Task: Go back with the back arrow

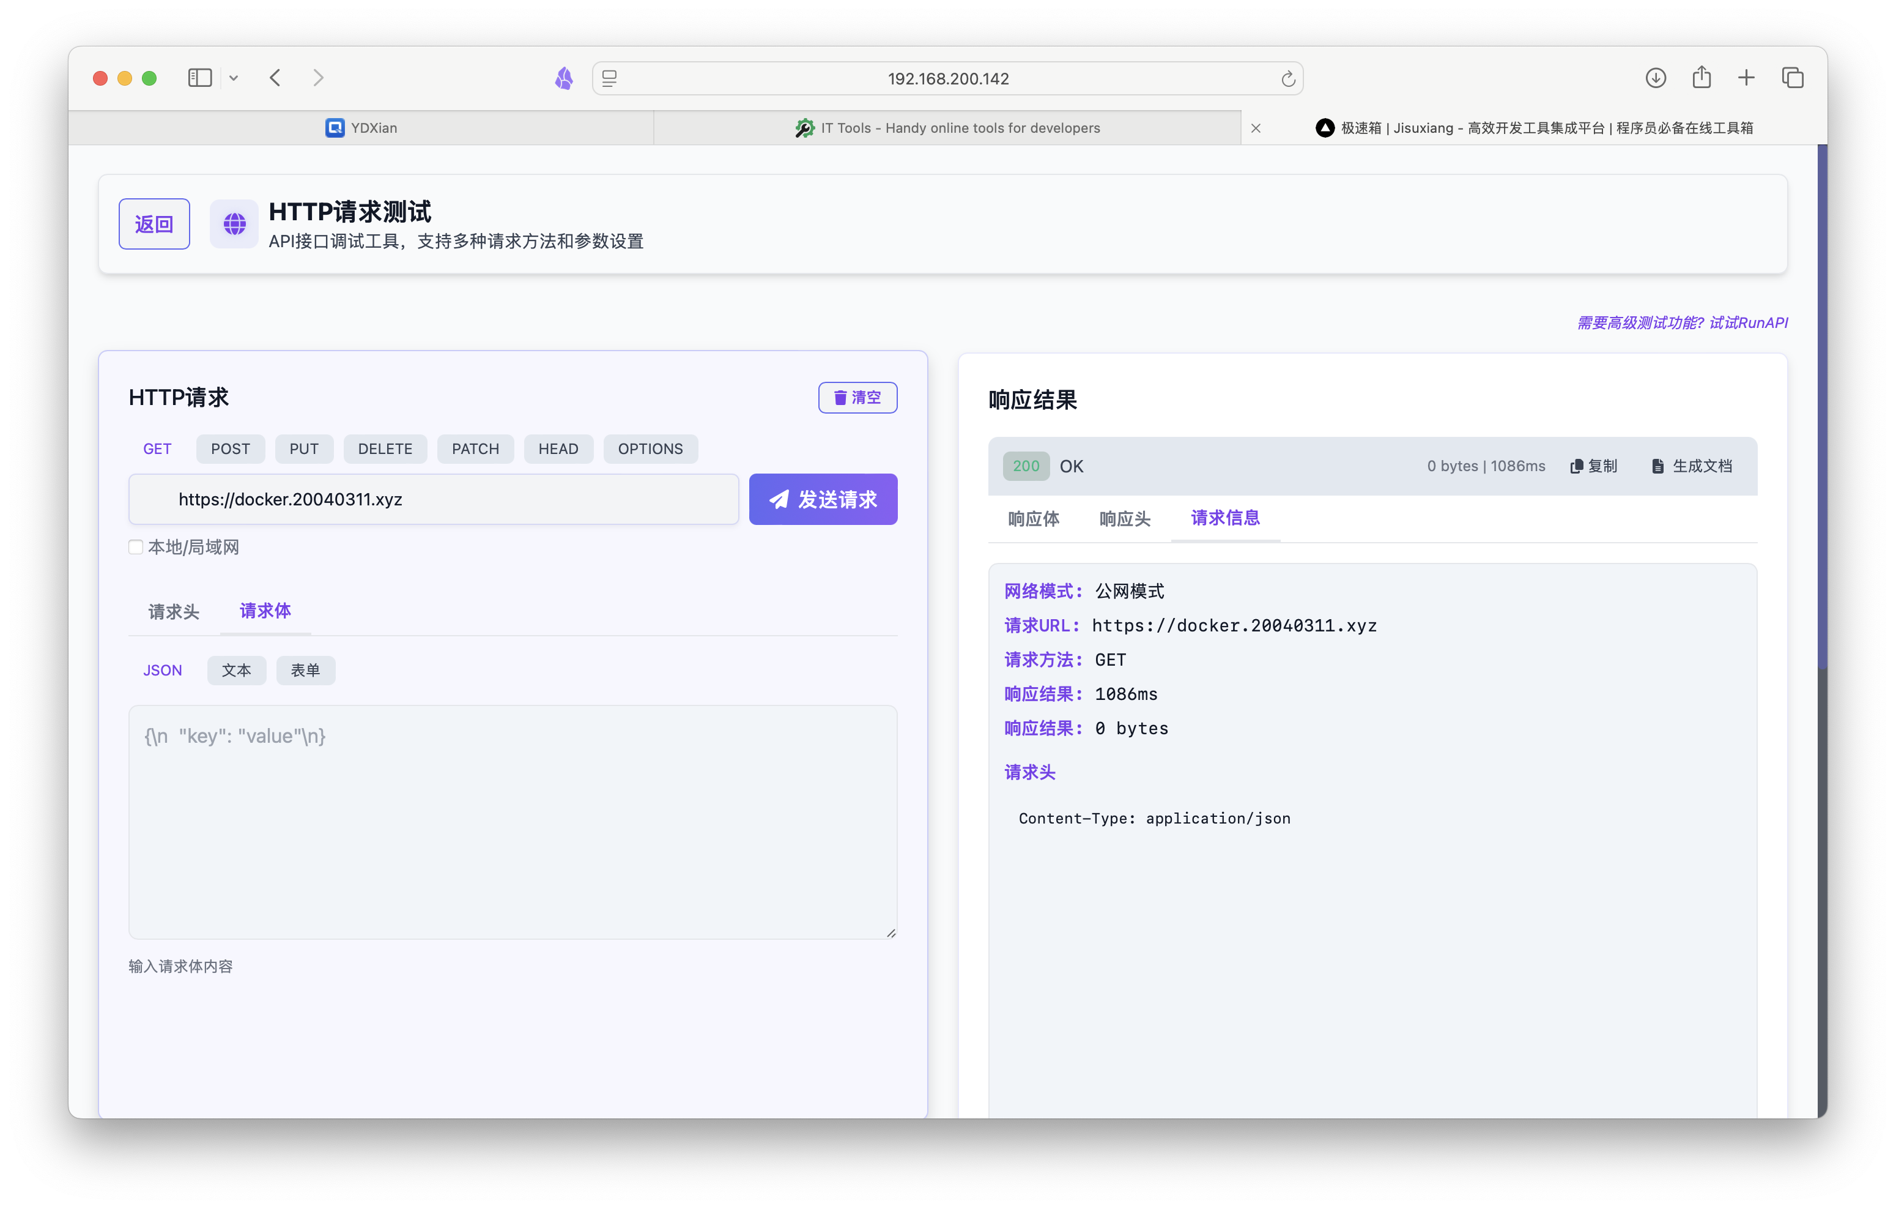Action: click(x=275, y=78)
